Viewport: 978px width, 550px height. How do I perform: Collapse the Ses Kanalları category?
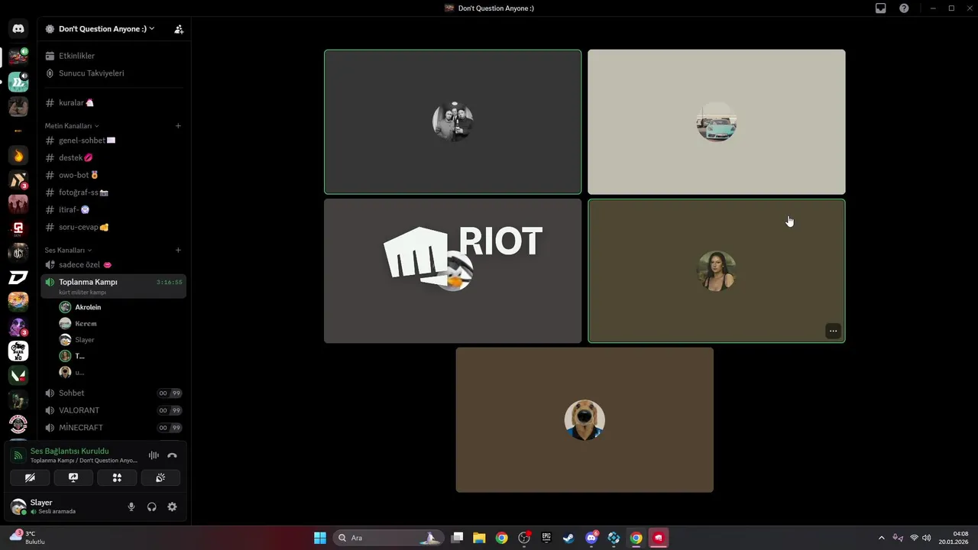pos(68,251)
